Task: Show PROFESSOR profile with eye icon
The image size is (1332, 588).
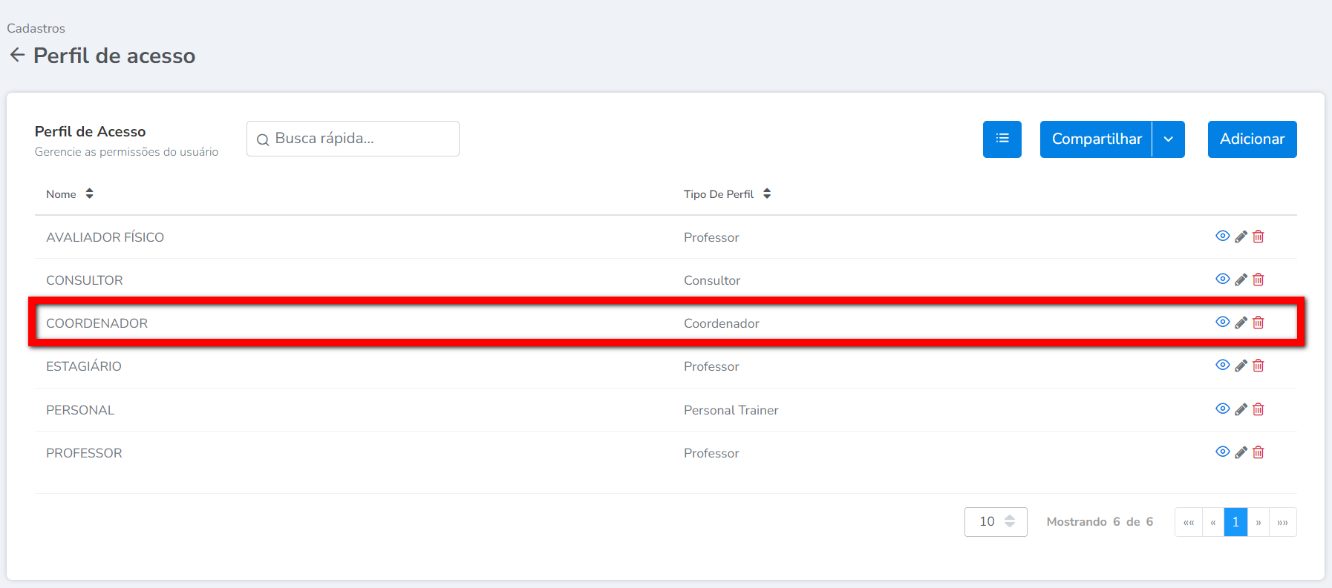Action: [x=1222, y=452]
